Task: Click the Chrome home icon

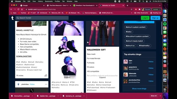Action: (22, 9)
